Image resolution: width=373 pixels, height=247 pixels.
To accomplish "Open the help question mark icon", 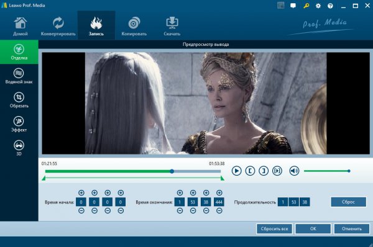I will 330,6.
